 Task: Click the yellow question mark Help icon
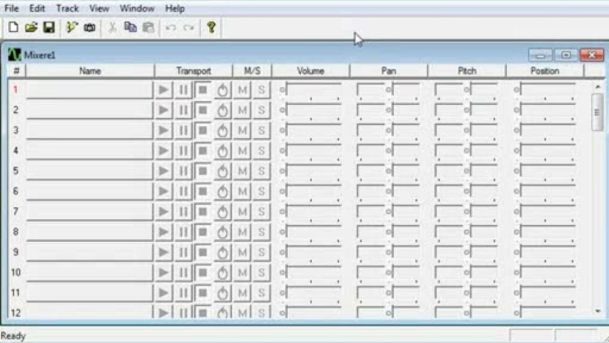click(211, 28)
